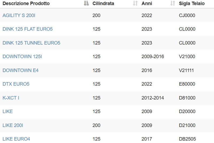Click the Cilindrata column sort arrows
214x143 pixels.
coord(135,3)
